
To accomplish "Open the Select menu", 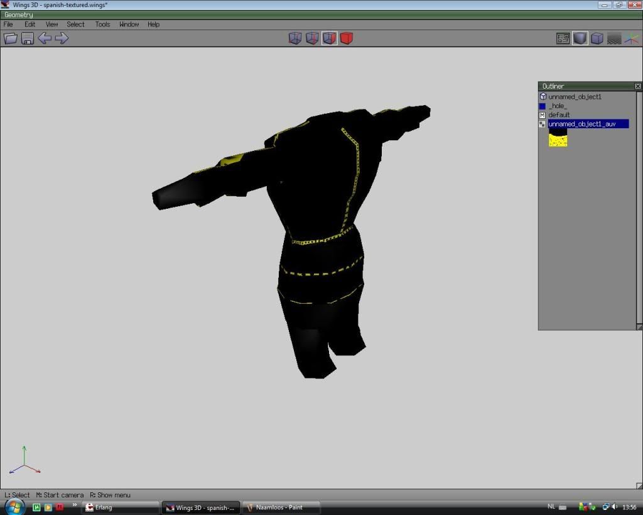I will click(x=75, y=25).
